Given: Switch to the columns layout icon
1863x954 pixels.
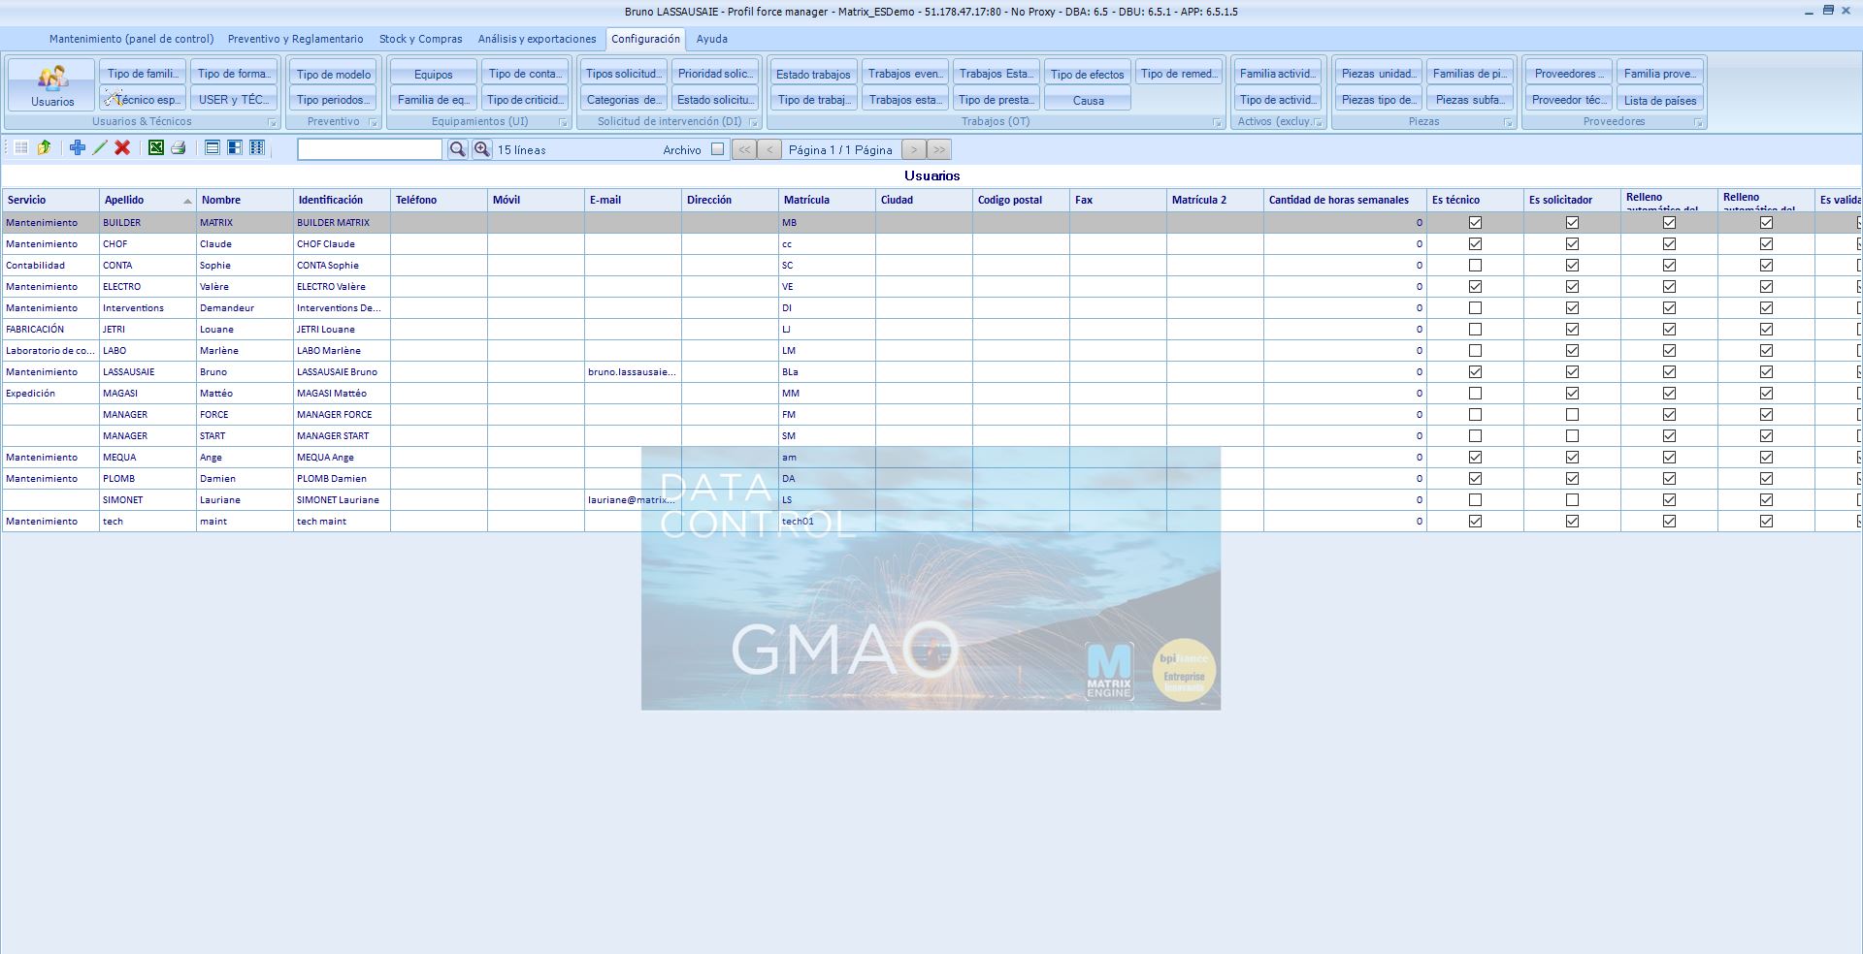Looking at the screenshot, I should point(257,148).
